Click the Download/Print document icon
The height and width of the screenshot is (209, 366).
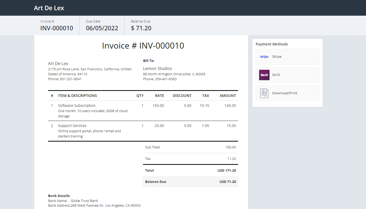click(x=264, y=93)
